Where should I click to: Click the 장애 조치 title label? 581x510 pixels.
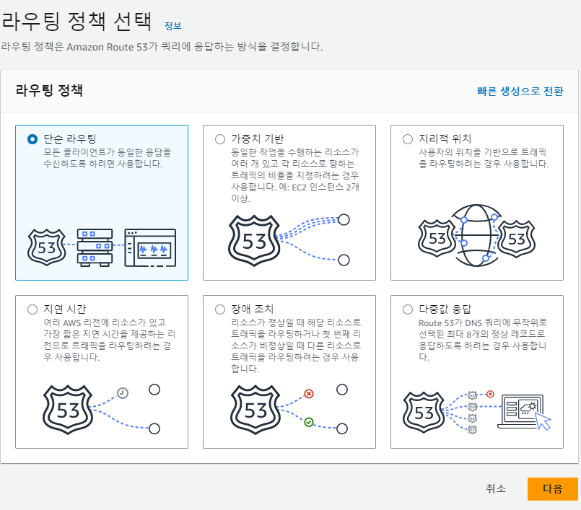pyautogui.click(x=252, y=309)
